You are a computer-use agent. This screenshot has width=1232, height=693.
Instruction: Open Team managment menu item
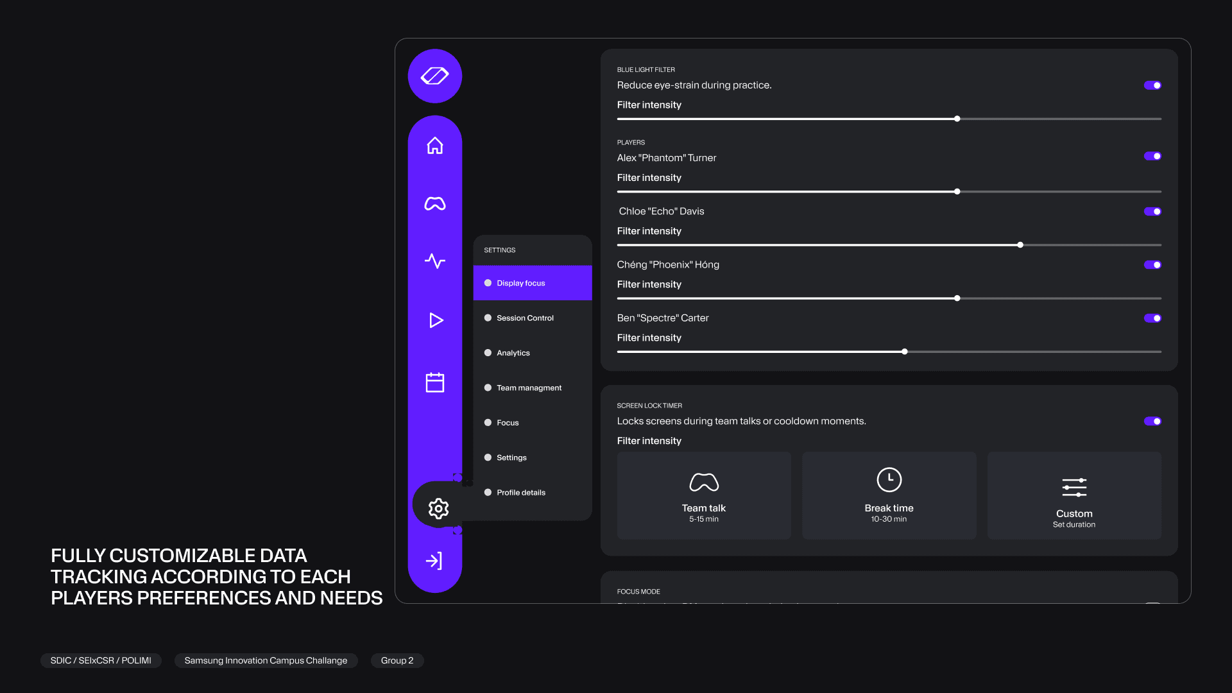(528, 388)
